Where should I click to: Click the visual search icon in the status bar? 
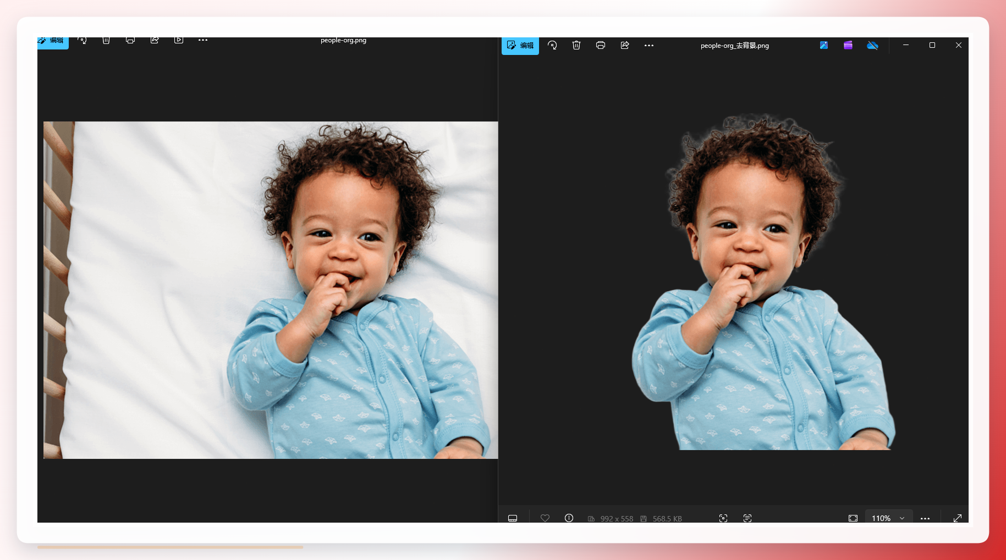click(723, 518)
